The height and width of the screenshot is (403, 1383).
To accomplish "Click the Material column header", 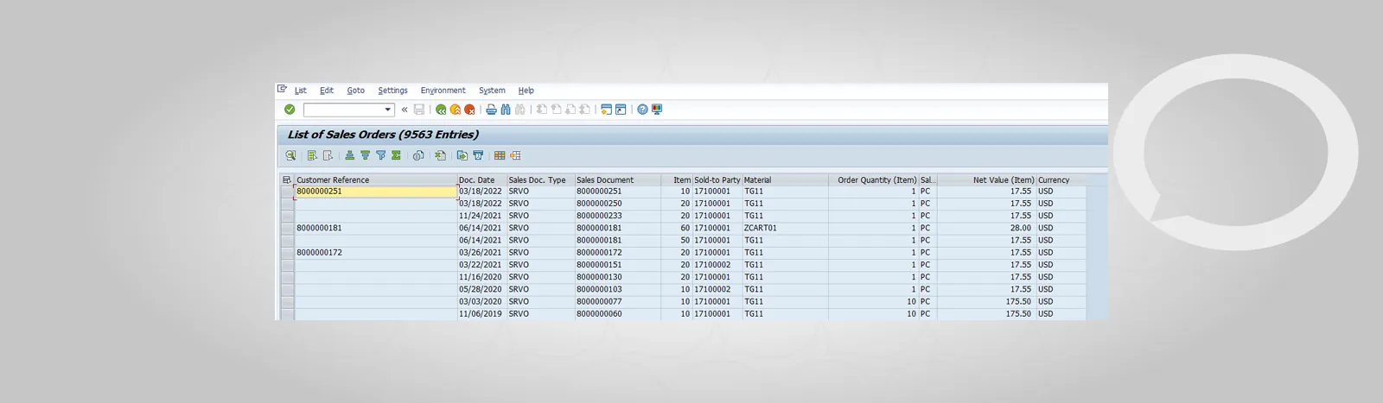I will 786,179.
